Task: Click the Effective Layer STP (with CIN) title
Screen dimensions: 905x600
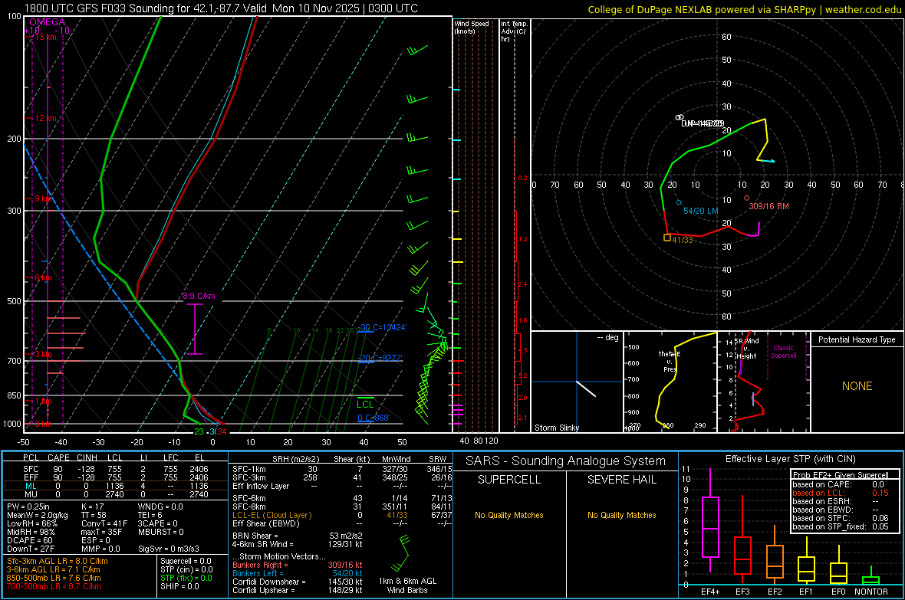Action: pos(790,459)
